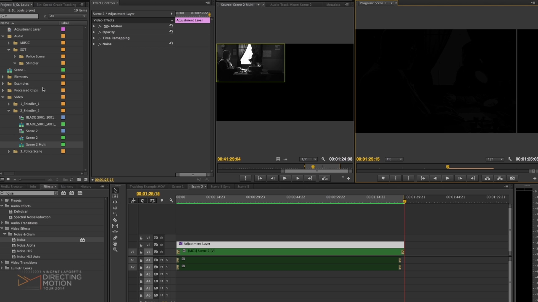Reset the Noise effect parameters
This screenshot has height=302, width=538.
(171, 44)
